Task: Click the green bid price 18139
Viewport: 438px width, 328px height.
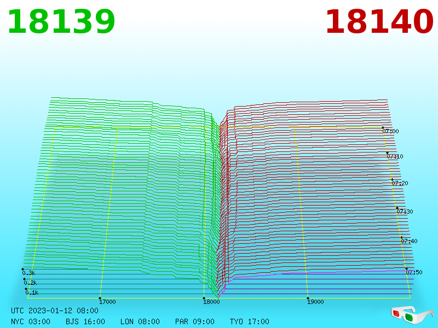Action: coord(61,22)
